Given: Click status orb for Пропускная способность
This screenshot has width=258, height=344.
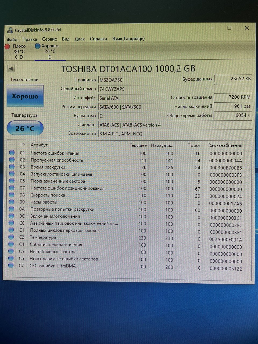Looking at the screenshot, I should coord(12,160).
